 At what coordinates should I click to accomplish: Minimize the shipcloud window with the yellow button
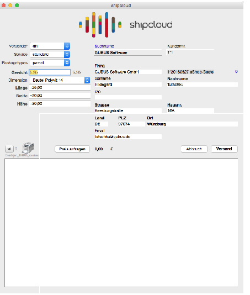(10, 6)
